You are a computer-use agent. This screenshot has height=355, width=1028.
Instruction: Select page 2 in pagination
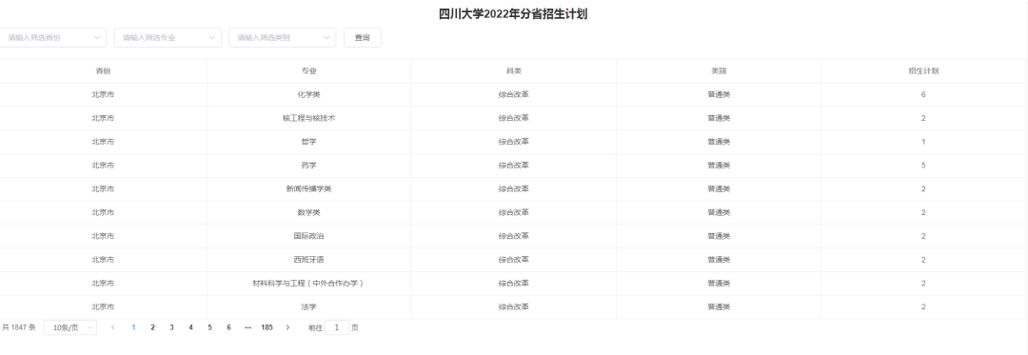tap(152, 327)
